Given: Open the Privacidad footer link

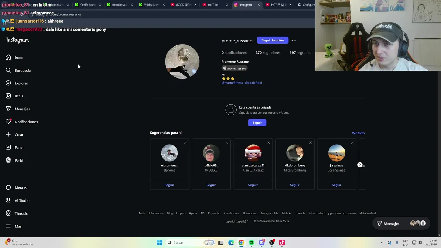Looking at the screenshot, I should pyautogui.click(x=214, y=213).
